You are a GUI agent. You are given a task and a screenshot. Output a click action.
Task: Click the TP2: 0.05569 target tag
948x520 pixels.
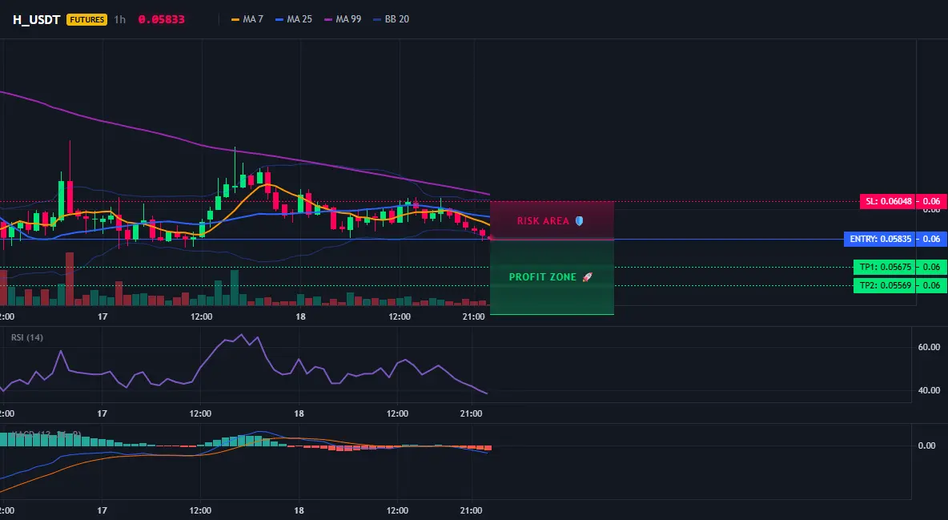point(884,286)
